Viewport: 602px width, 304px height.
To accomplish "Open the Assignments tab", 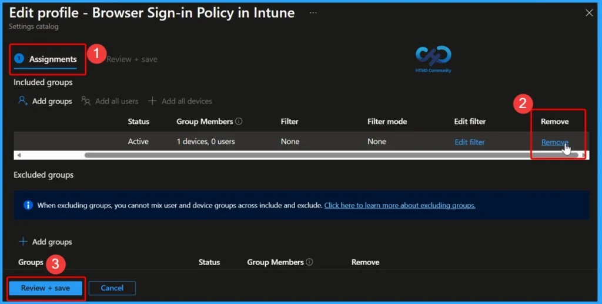I will (x=45, y=59).
